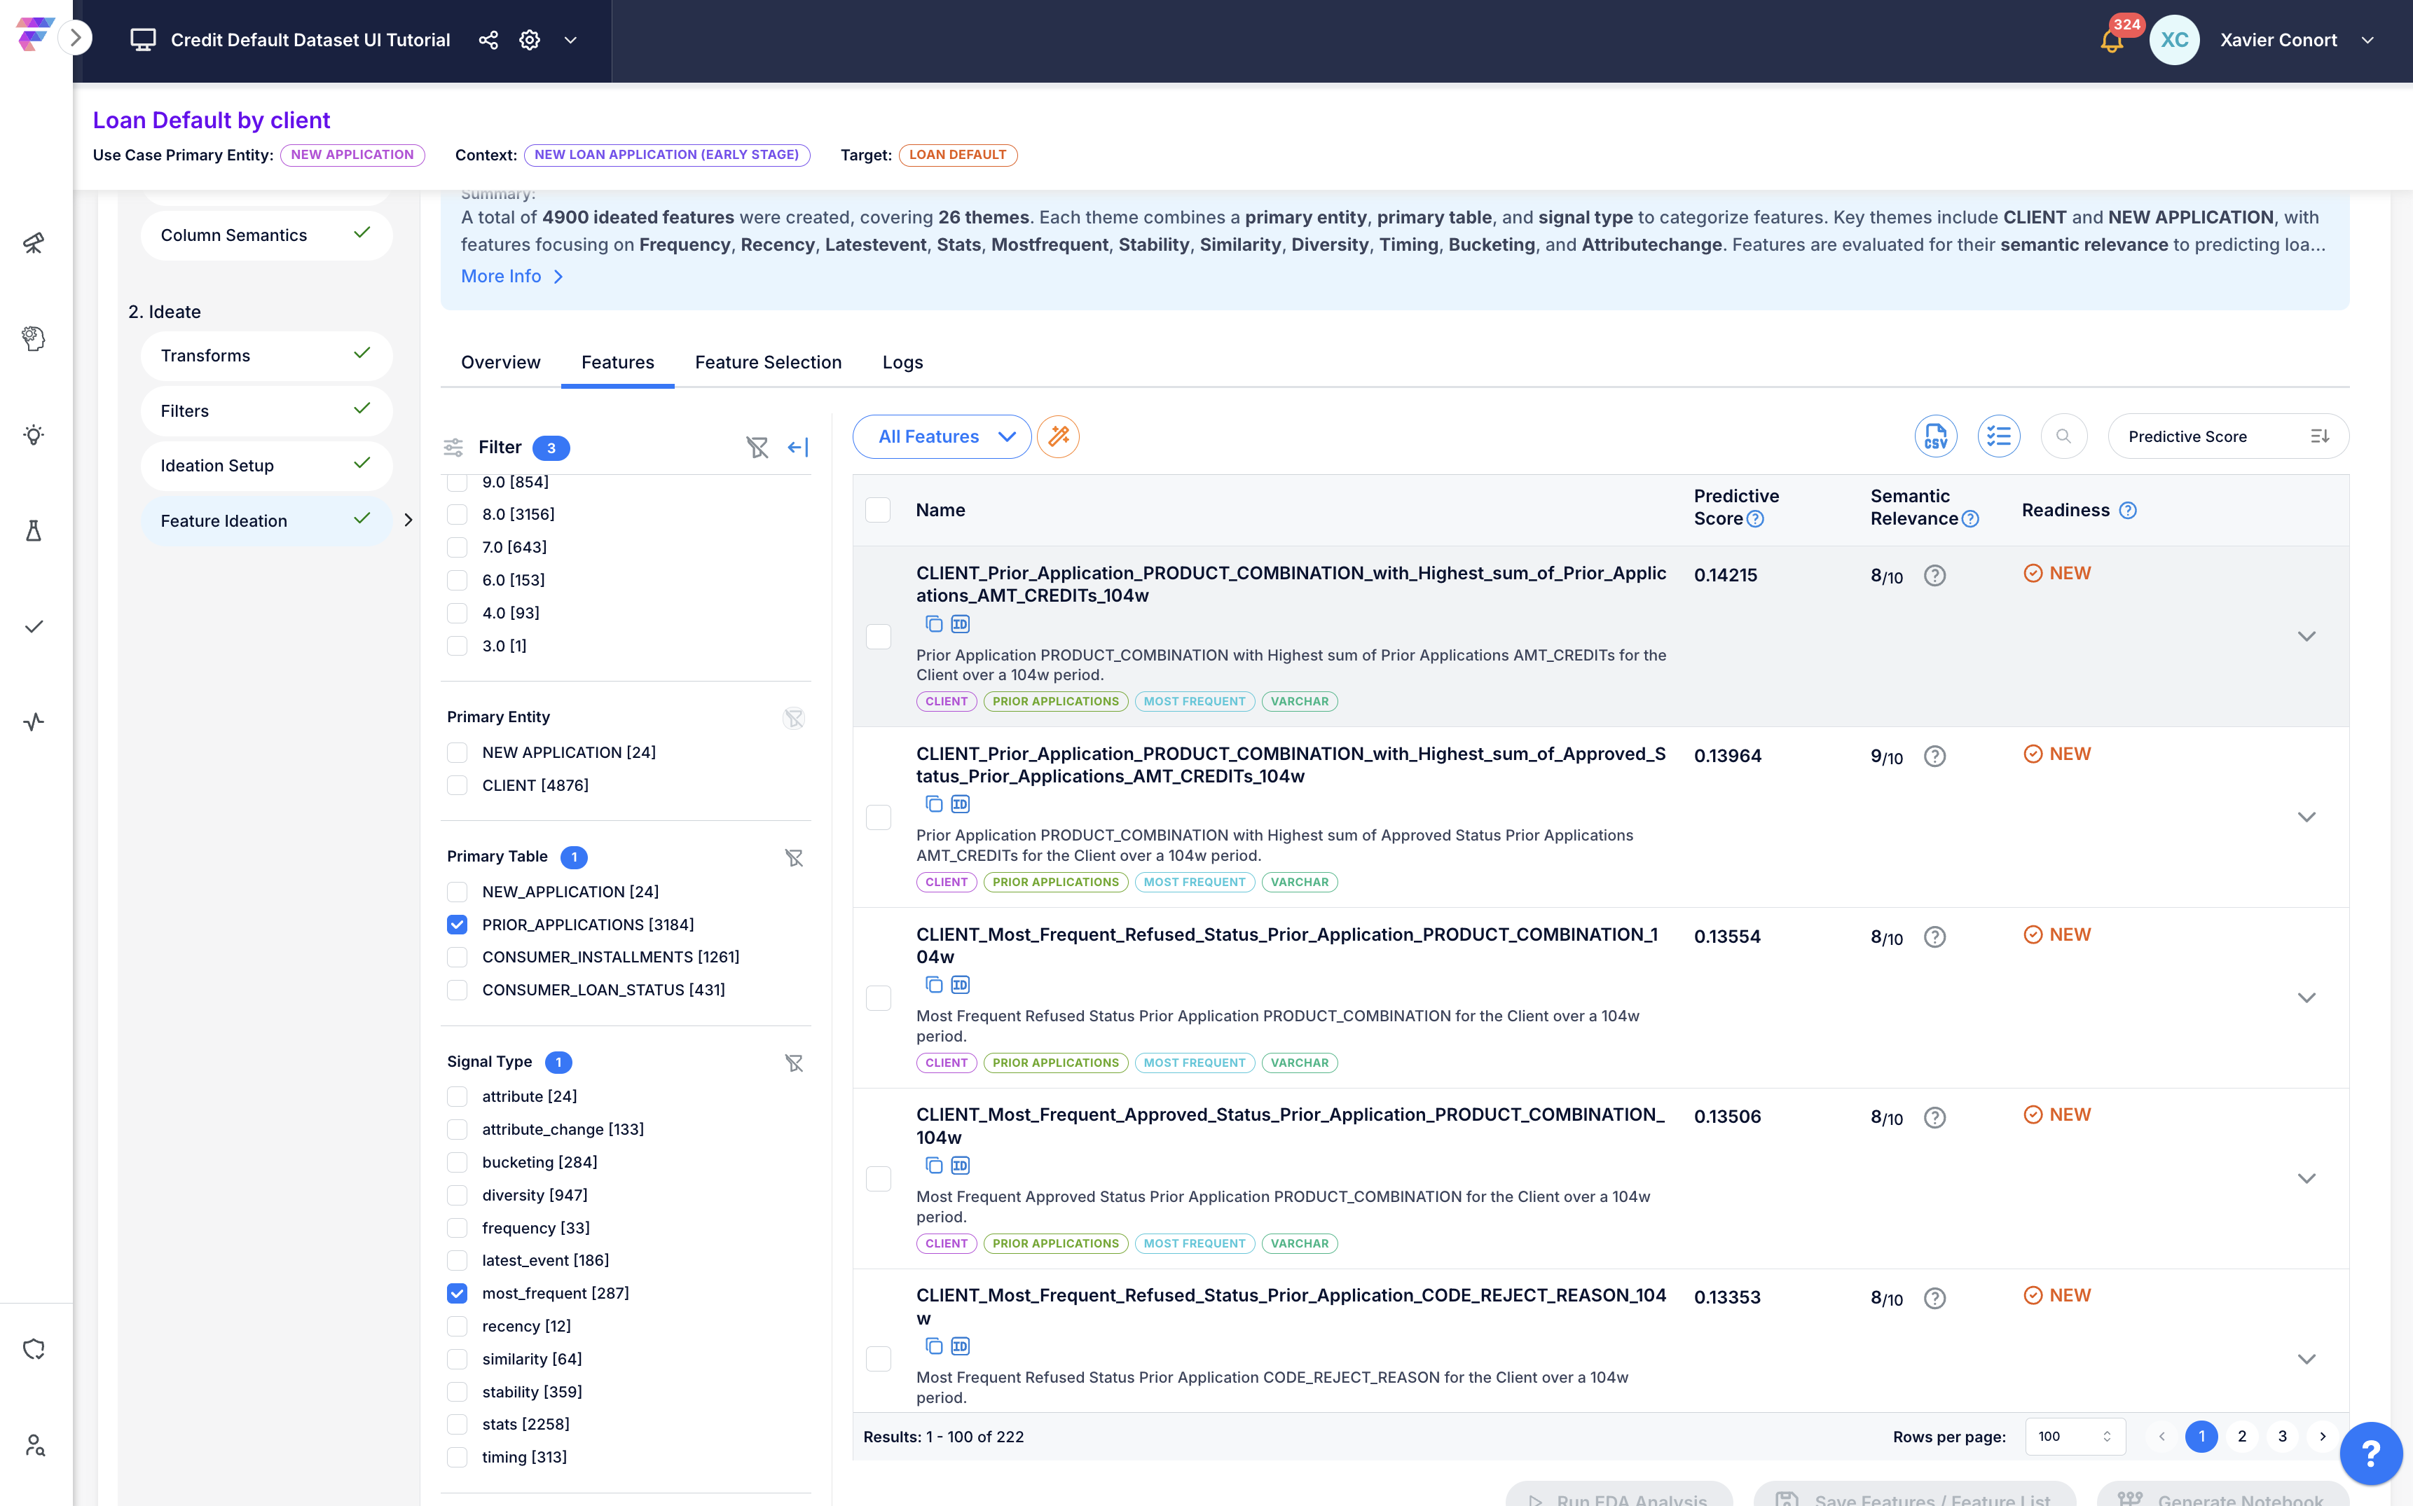The image size is (2413, 1506).
Task: Open the search magnifier icon
Action: coord(2063,436)
